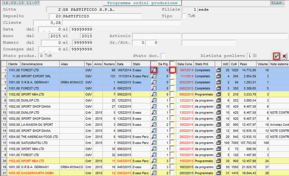This screenshot has height=176, width=289.
Task: Click printer icon for DASSERWURTH GMBH row
Action: [x=218, y=173]
